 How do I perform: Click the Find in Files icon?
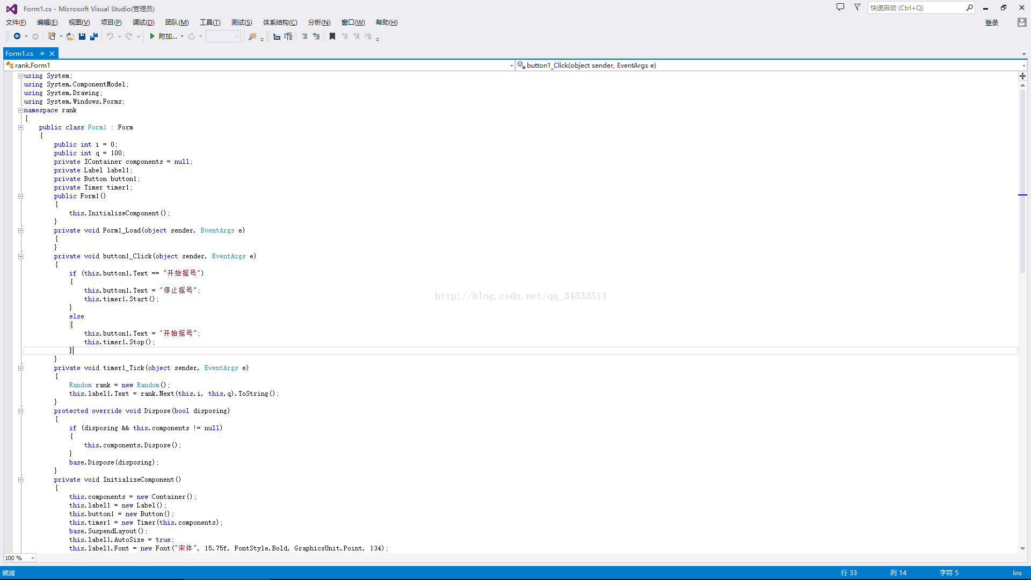(x=252, y=37)
